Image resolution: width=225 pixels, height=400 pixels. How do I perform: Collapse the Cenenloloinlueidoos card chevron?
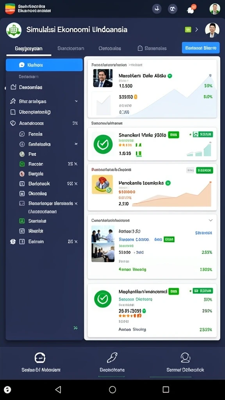pyautogui.click(x=211, y=220)
